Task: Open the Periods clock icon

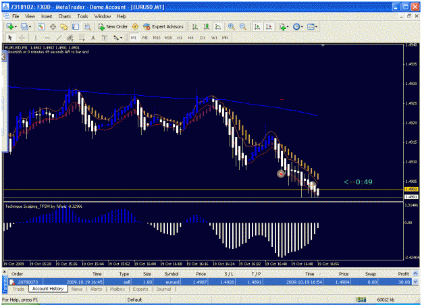Action: 296,26
